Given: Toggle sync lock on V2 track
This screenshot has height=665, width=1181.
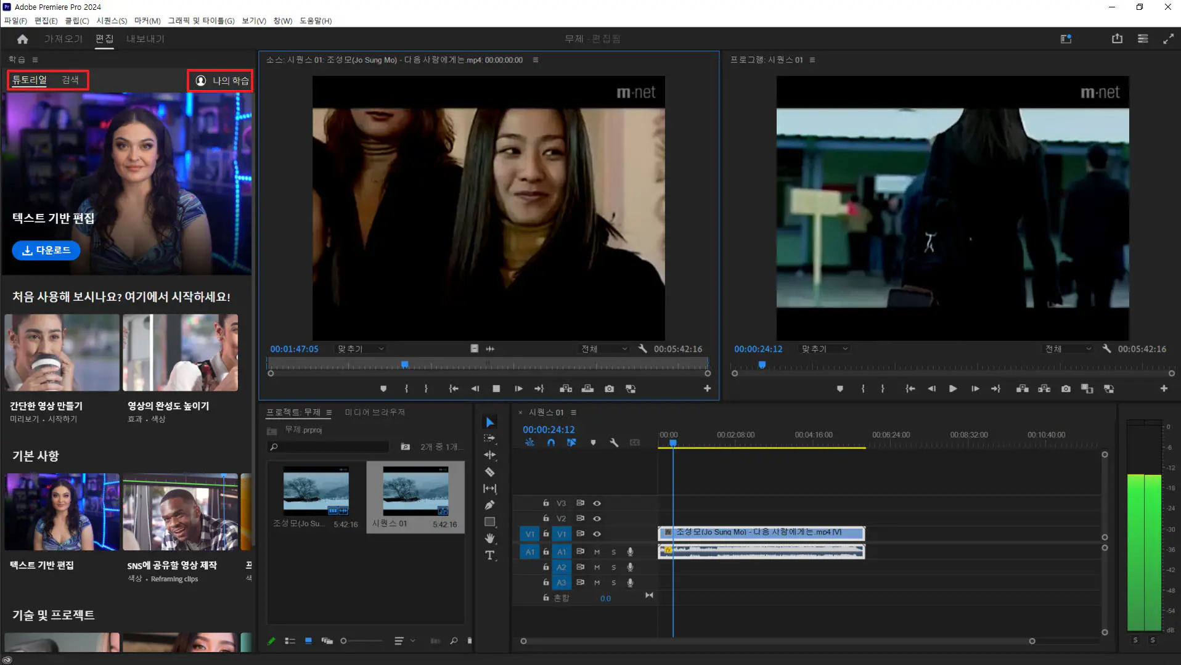Looking at the screenshot, I should [x=580, y=519].
